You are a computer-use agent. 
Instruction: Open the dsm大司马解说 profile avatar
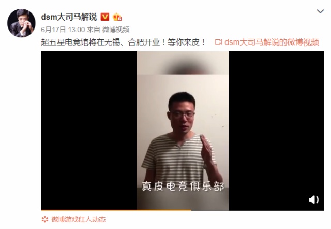[x=21, y=23]
